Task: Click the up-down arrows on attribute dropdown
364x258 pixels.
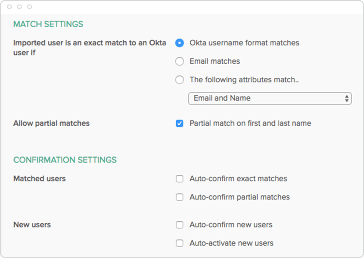Action: (346, 99)
